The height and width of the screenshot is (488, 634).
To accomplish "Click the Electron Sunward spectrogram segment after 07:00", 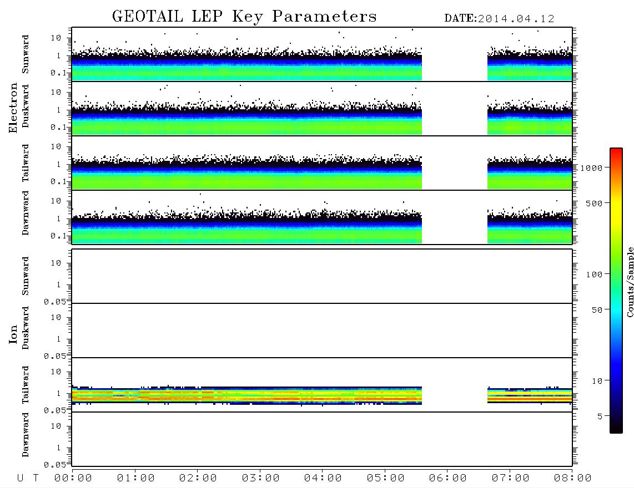I will click(530, 65).
